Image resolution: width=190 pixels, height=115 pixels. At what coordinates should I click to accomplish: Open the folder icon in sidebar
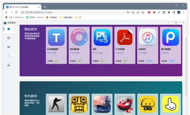point(9,56)
